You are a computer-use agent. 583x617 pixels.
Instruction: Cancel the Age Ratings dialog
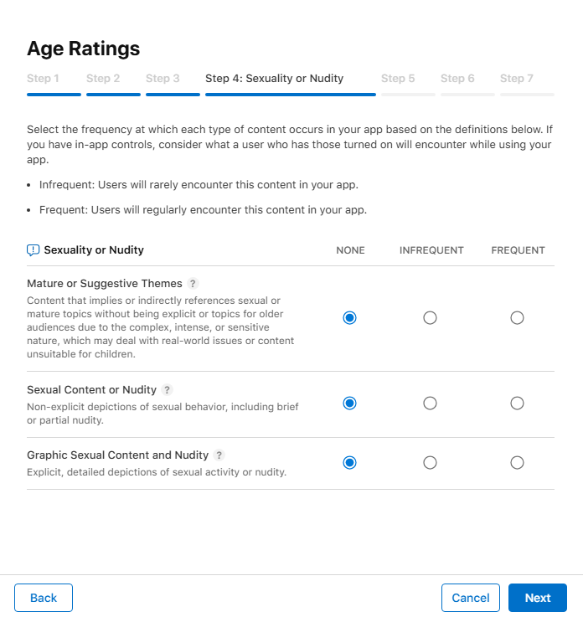pyautogui.click(x=470, y=598)
